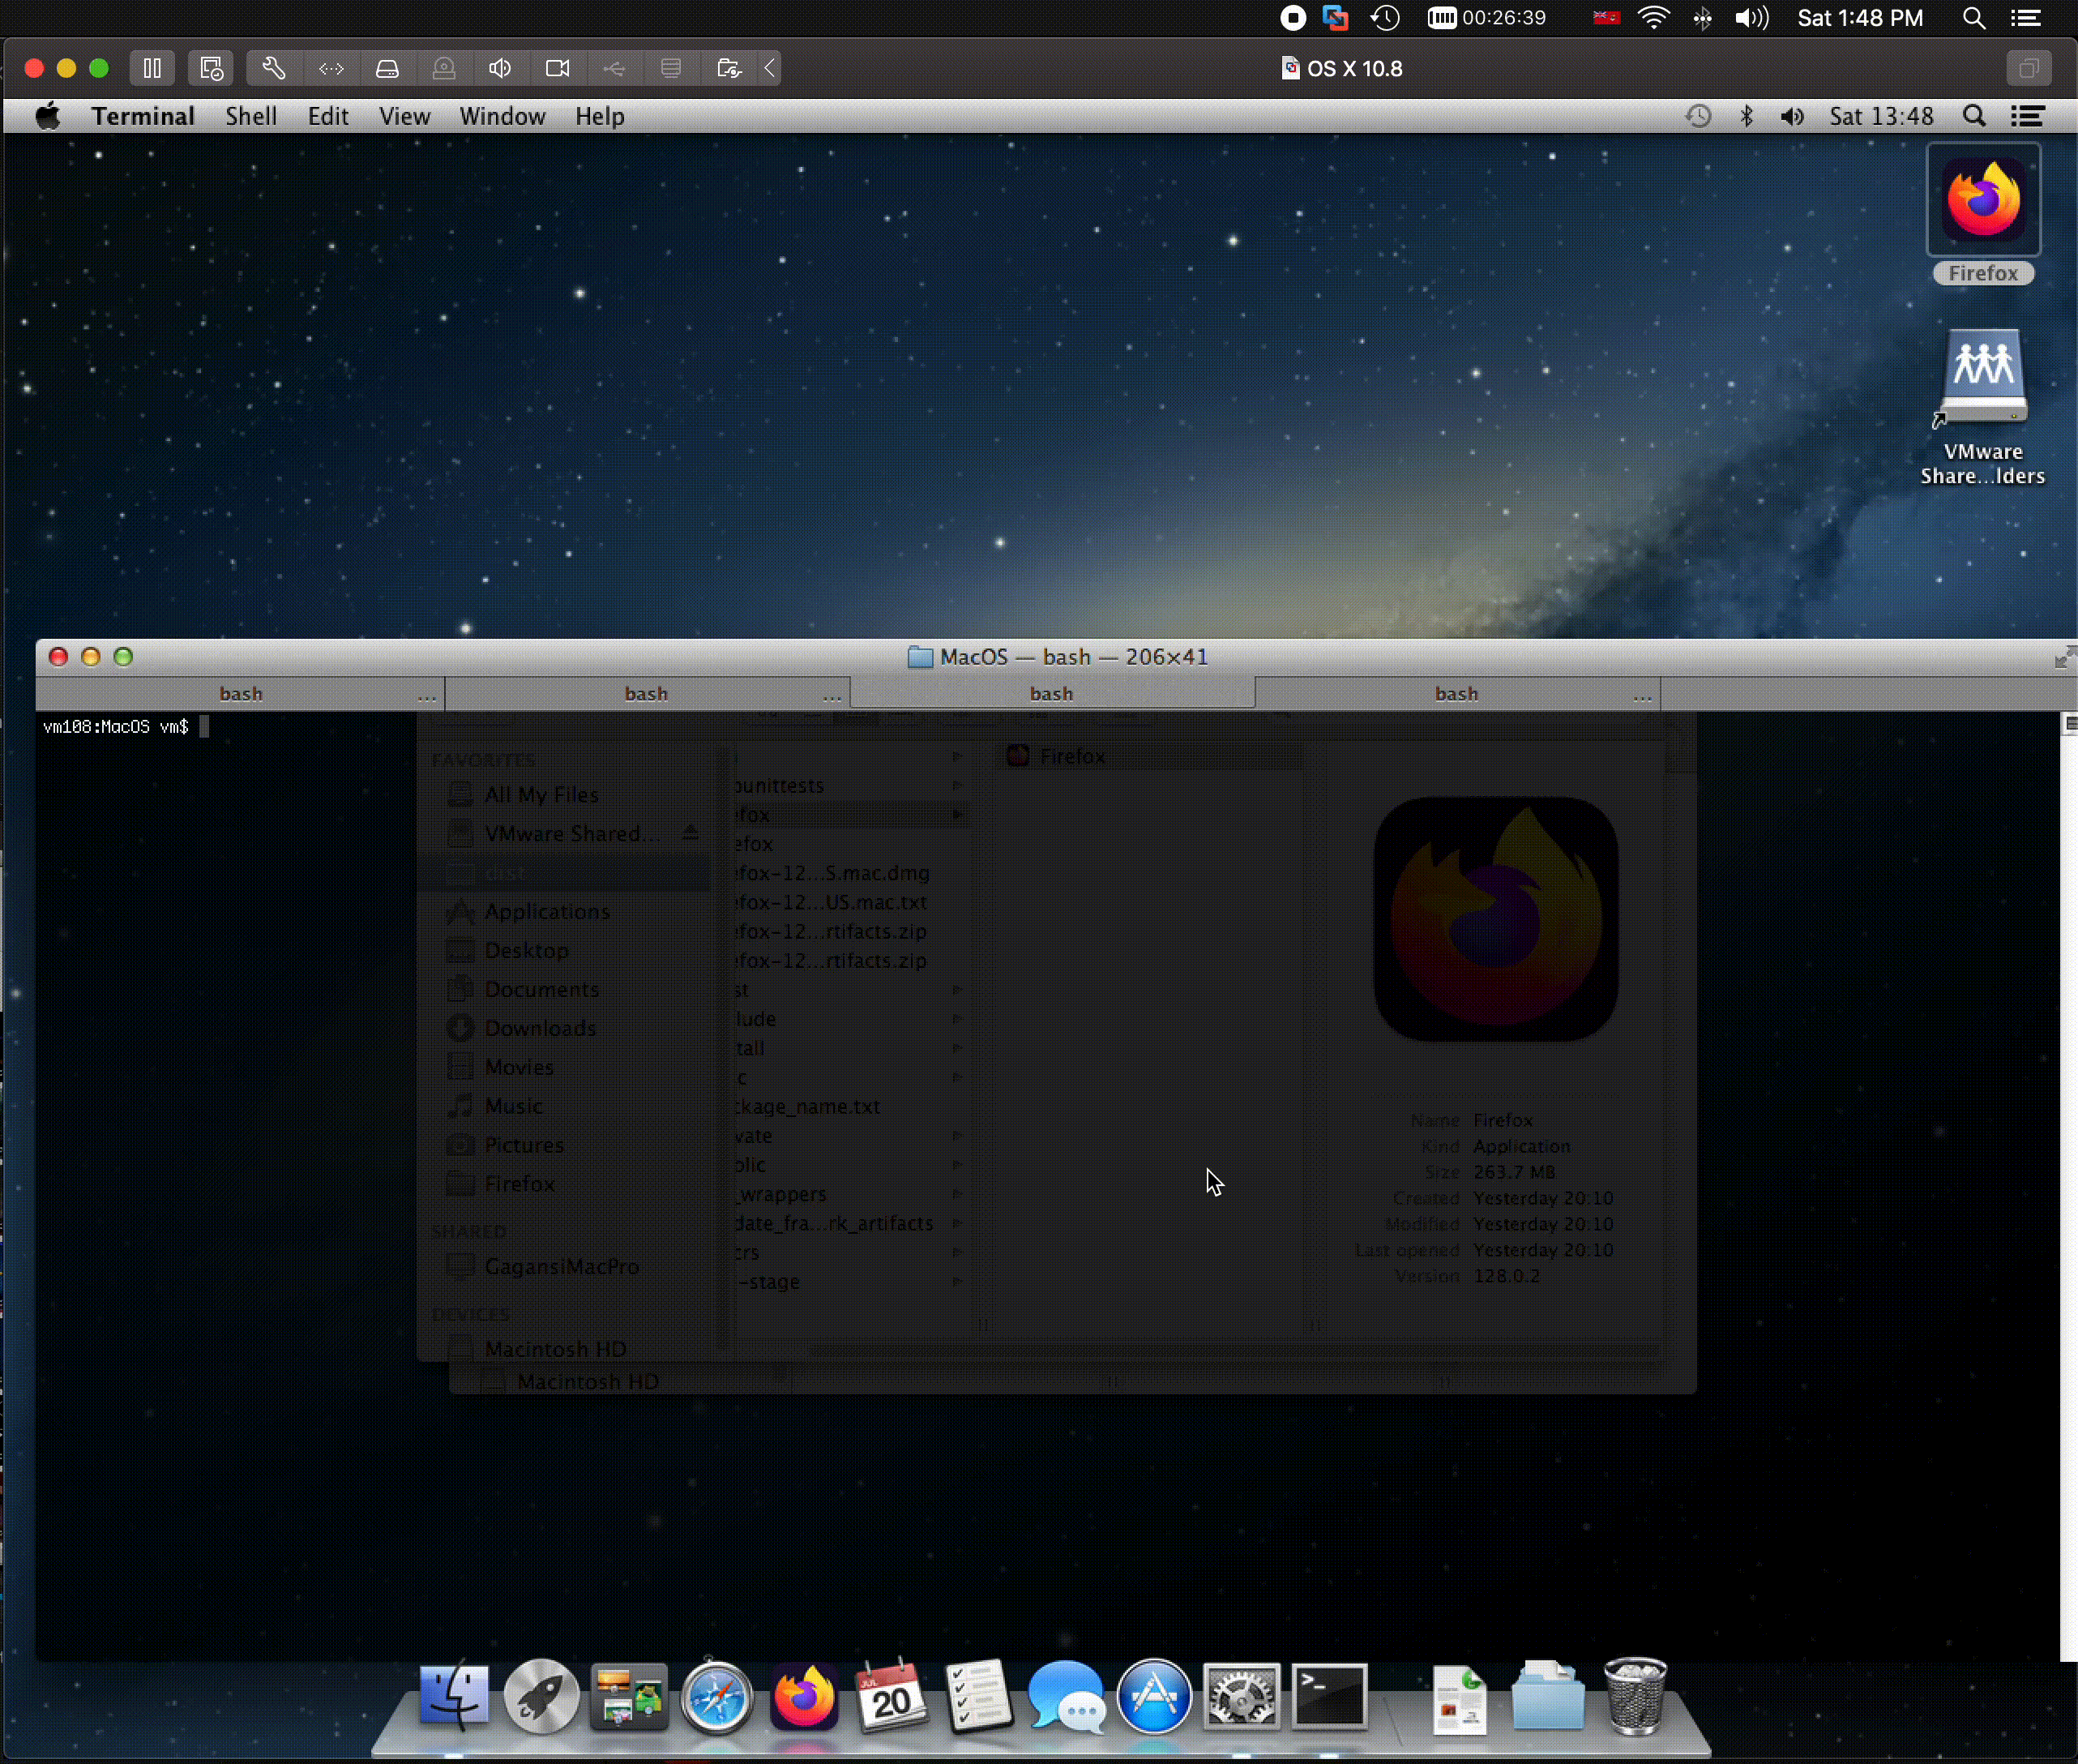This screenshot has height=1764, width=2078.
Task: Click the VMware single window button at top right
Action: coord(2028,68)
